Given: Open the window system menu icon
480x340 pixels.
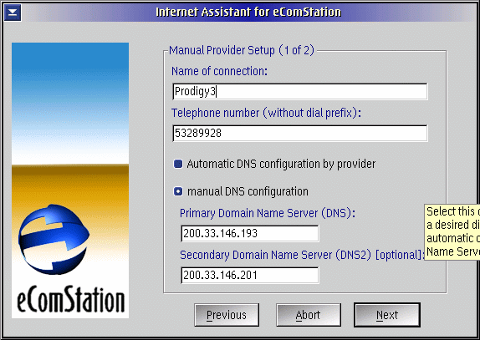Looking at the screenshot, I should 13,13.
